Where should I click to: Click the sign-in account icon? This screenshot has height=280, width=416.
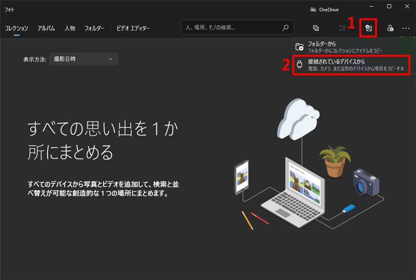point(390,28)
